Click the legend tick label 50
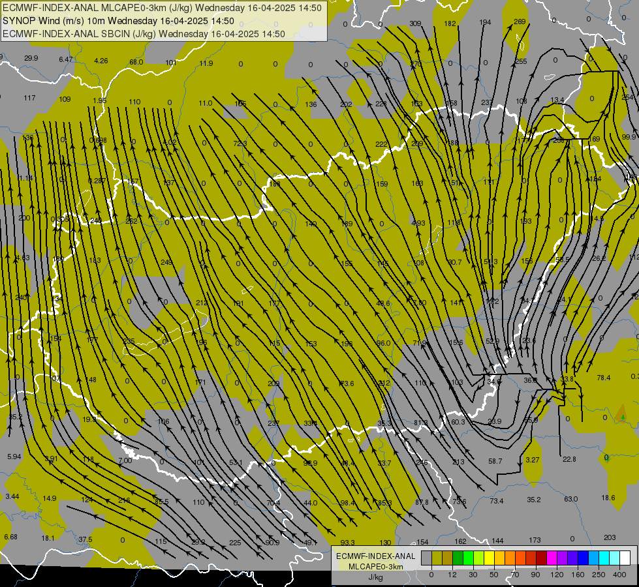Viewport: 639px width, 587px height. coord(494,575)
